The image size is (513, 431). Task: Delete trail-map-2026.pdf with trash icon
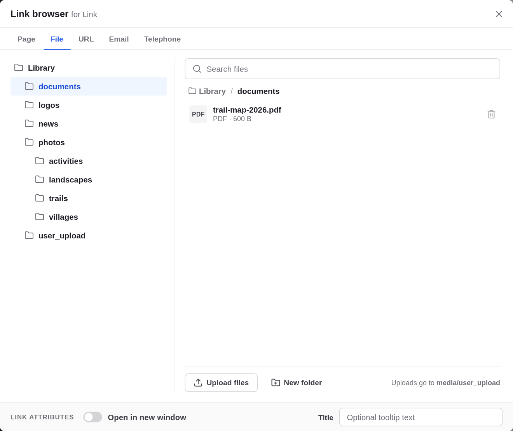pos(491,114)
